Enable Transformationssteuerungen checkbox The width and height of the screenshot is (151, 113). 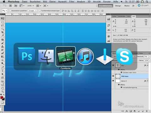tap(40, 11)
